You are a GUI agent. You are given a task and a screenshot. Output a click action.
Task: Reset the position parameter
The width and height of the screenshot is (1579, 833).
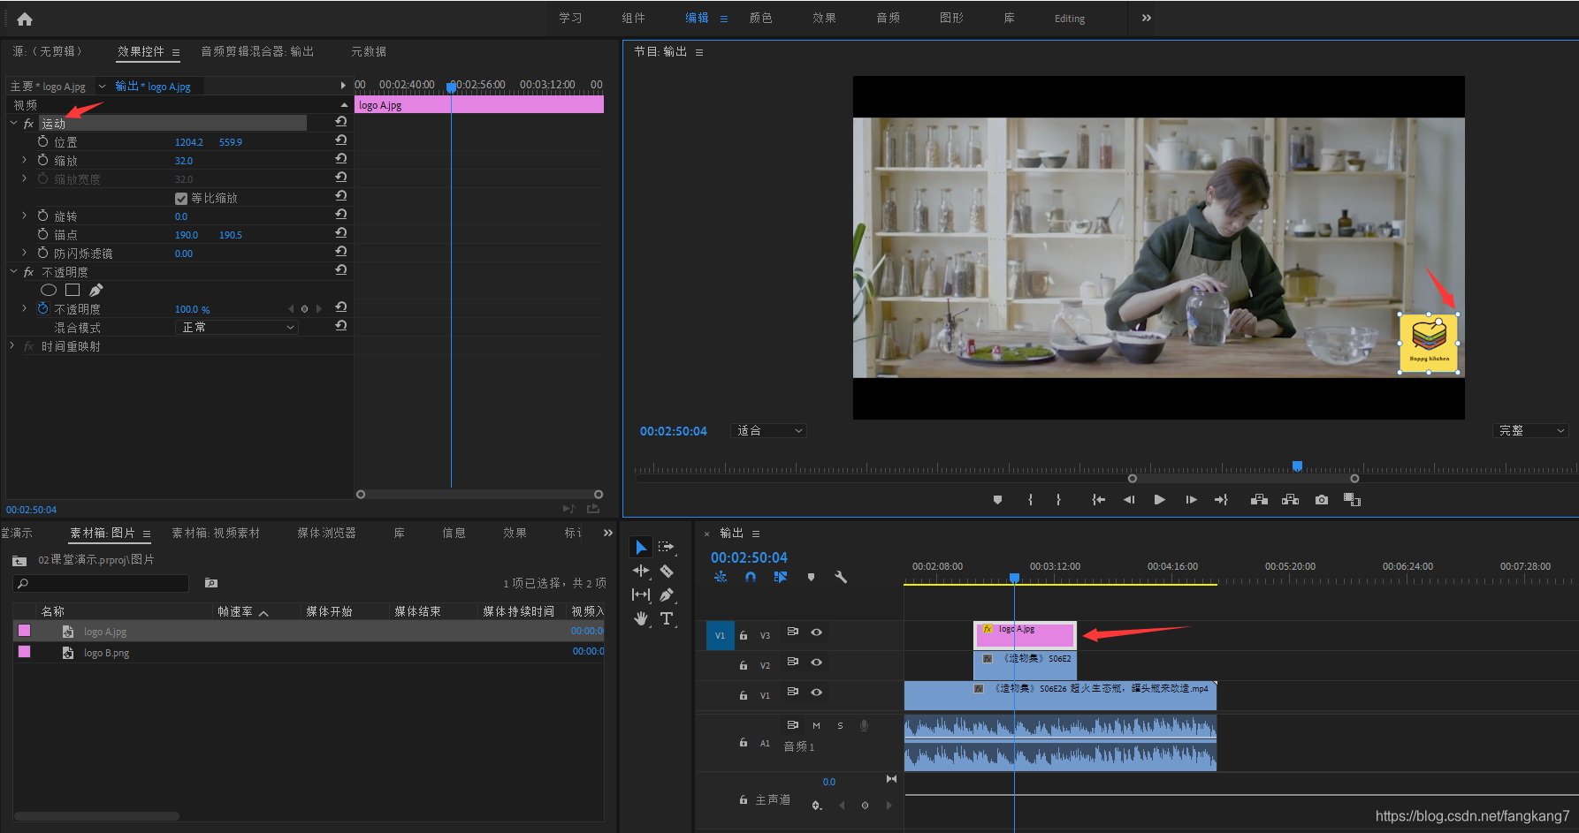pyautogui.click(x=341, y=140)
